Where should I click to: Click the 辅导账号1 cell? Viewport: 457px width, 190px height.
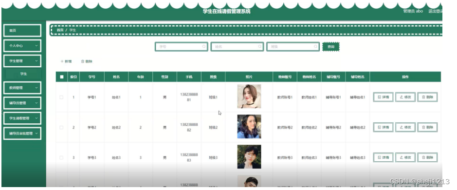[x=333, y=97]
